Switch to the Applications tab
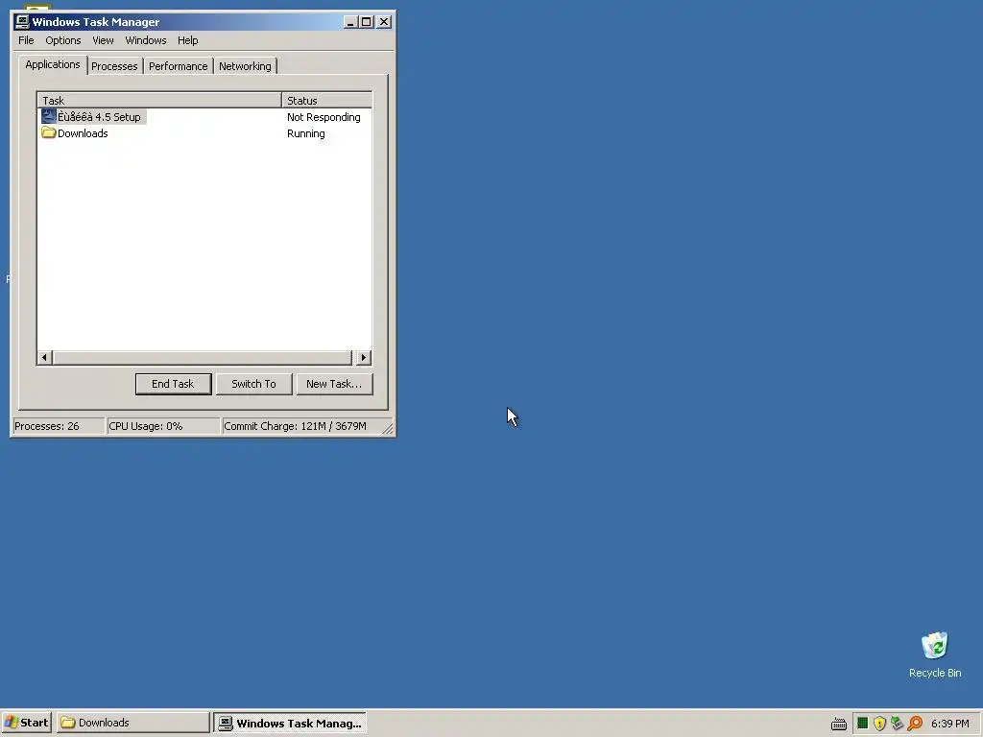983x737 pixels. (53, 64)
